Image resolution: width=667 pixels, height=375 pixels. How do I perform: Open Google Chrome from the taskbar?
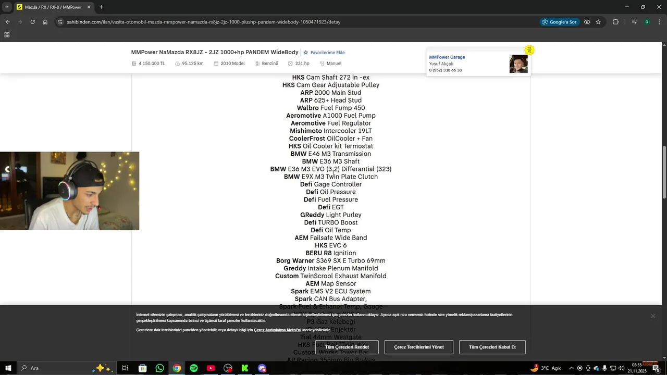[177, 368]
